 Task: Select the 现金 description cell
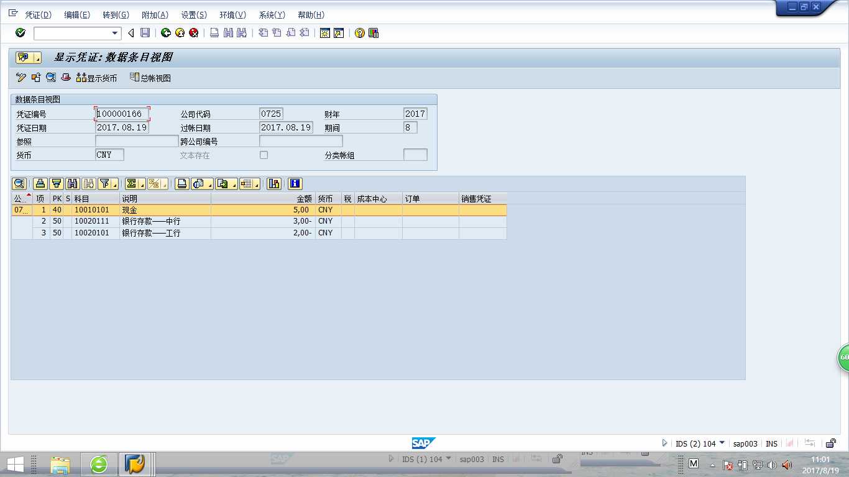pyautogui.click(x=165, y=210)
